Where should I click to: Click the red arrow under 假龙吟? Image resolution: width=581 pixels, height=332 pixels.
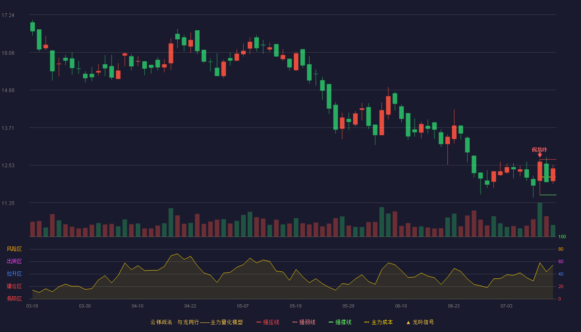(x=539, y=155)
